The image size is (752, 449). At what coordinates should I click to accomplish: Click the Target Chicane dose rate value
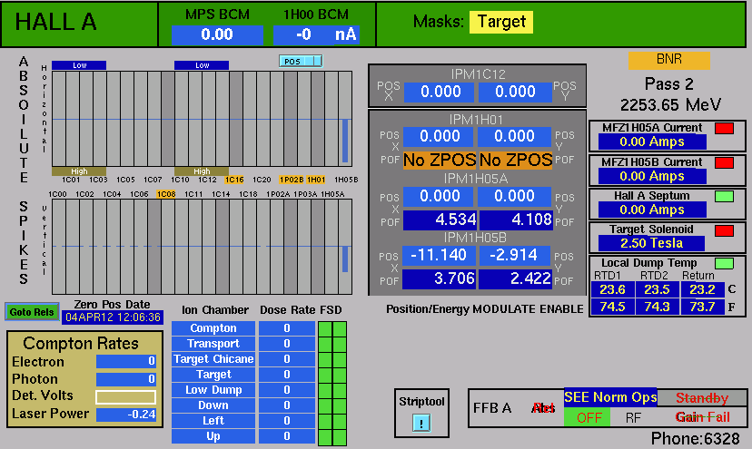[x=287, y=359]
